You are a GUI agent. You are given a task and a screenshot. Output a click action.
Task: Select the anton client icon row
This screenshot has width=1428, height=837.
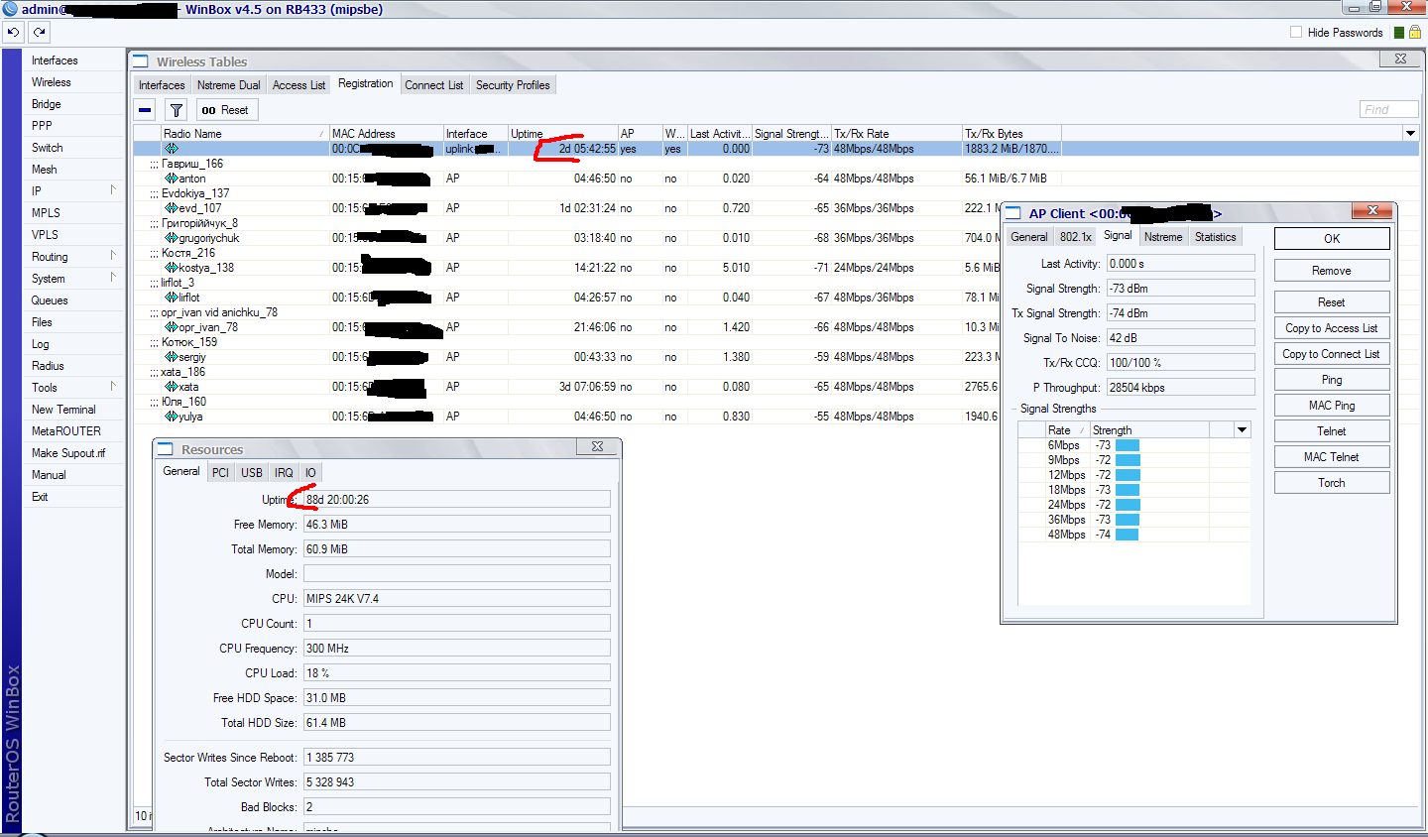[172, 179]
